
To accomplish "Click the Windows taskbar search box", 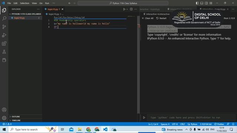I will (x=33, y=129).
